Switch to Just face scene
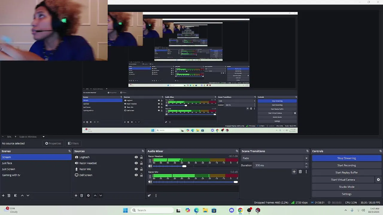 tap(36, 163)
